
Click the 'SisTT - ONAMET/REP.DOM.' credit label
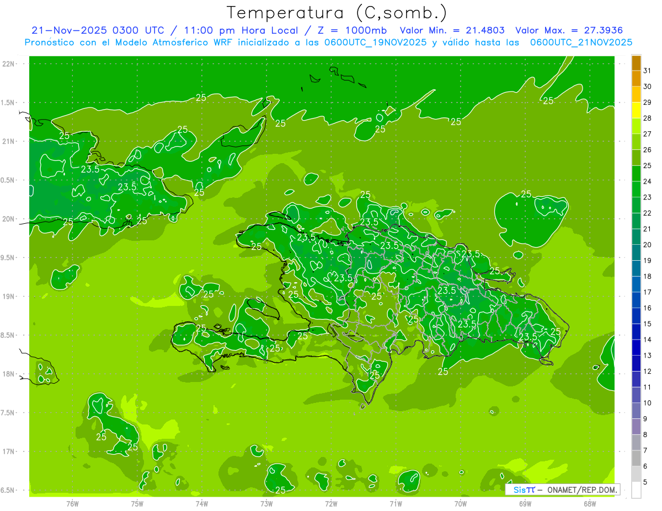click(563, 490)
